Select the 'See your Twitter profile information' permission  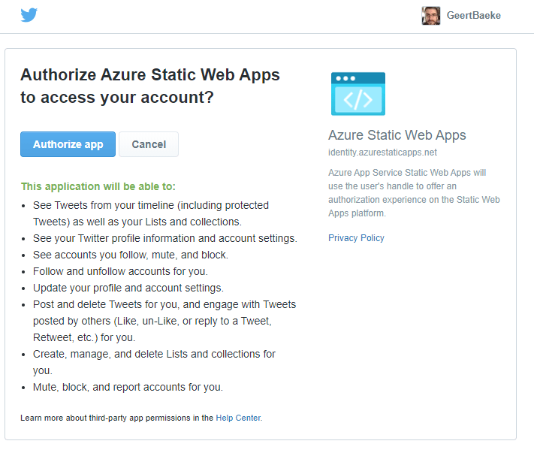click(x=164, y=238)
